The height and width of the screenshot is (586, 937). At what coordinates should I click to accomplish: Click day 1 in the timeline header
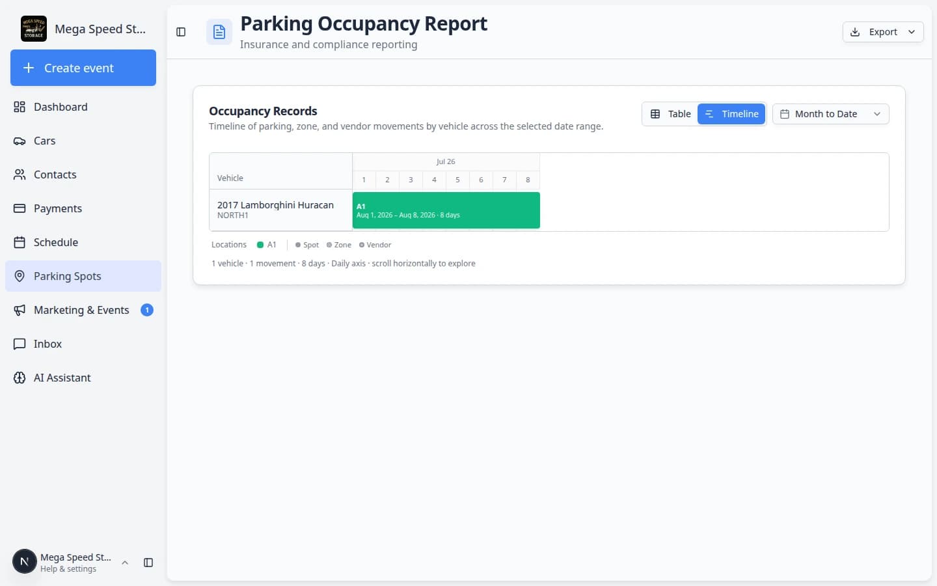[x=364, y=180]
